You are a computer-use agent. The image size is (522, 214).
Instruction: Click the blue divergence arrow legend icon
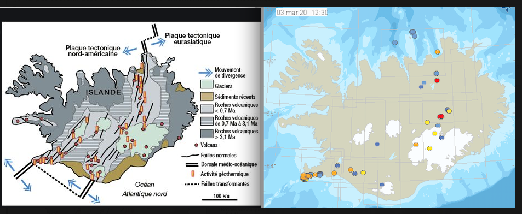pyautogui.click(x=206, y=73)
